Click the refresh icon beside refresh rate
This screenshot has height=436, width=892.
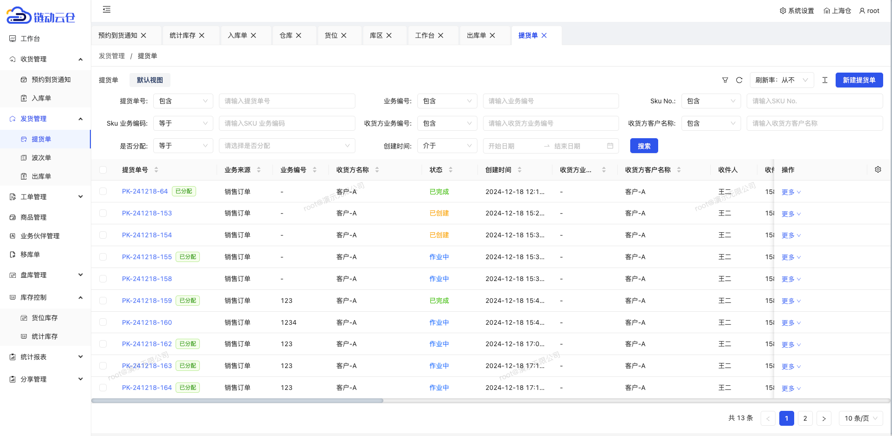pyautogui.click(x=739, y=80)
